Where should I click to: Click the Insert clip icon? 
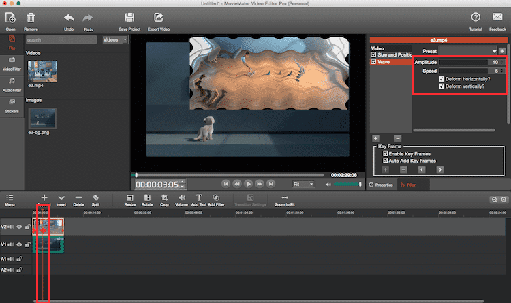[61, 197]
